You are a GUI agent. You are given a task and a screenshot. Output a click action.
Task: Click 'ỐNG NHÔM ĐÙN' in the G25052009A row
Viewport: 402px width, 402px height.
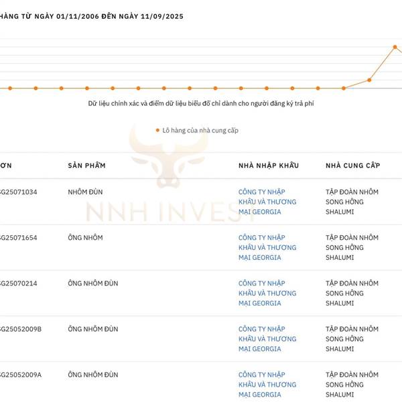point(93,375)
